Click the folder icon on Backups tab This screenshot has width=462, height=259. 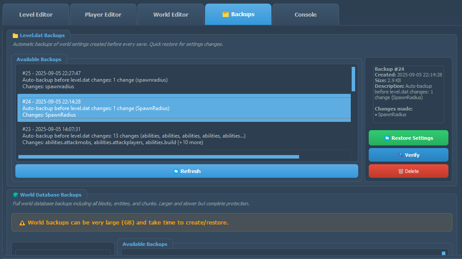(226, 14)
